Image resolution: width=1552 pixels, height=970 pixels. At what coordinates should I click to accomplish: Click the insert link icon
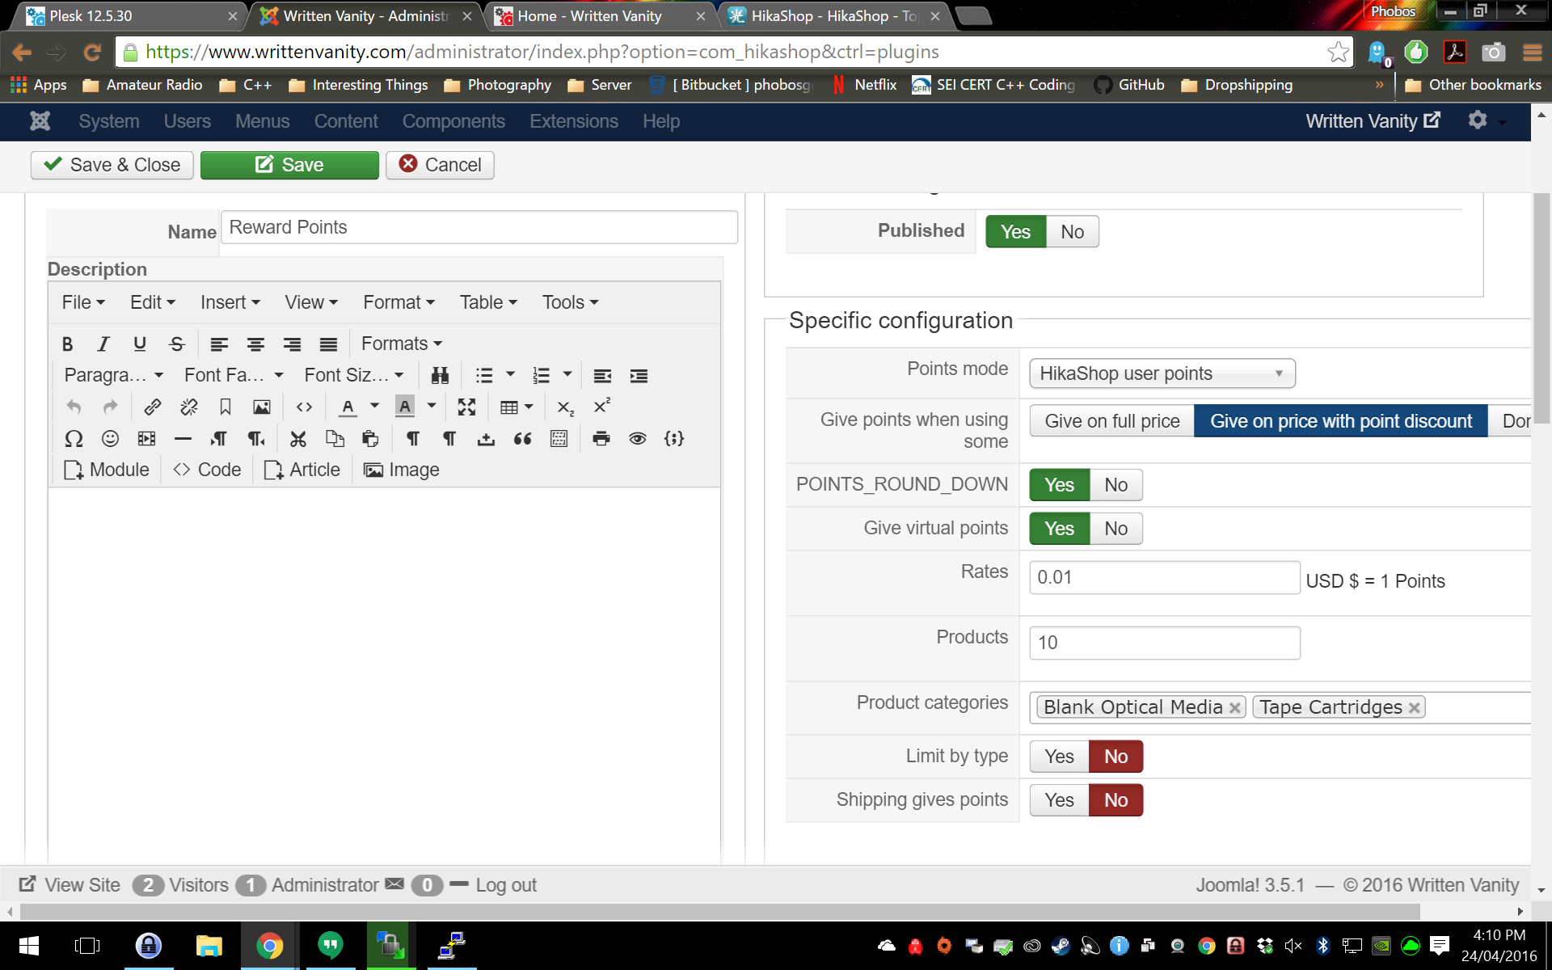152,407
